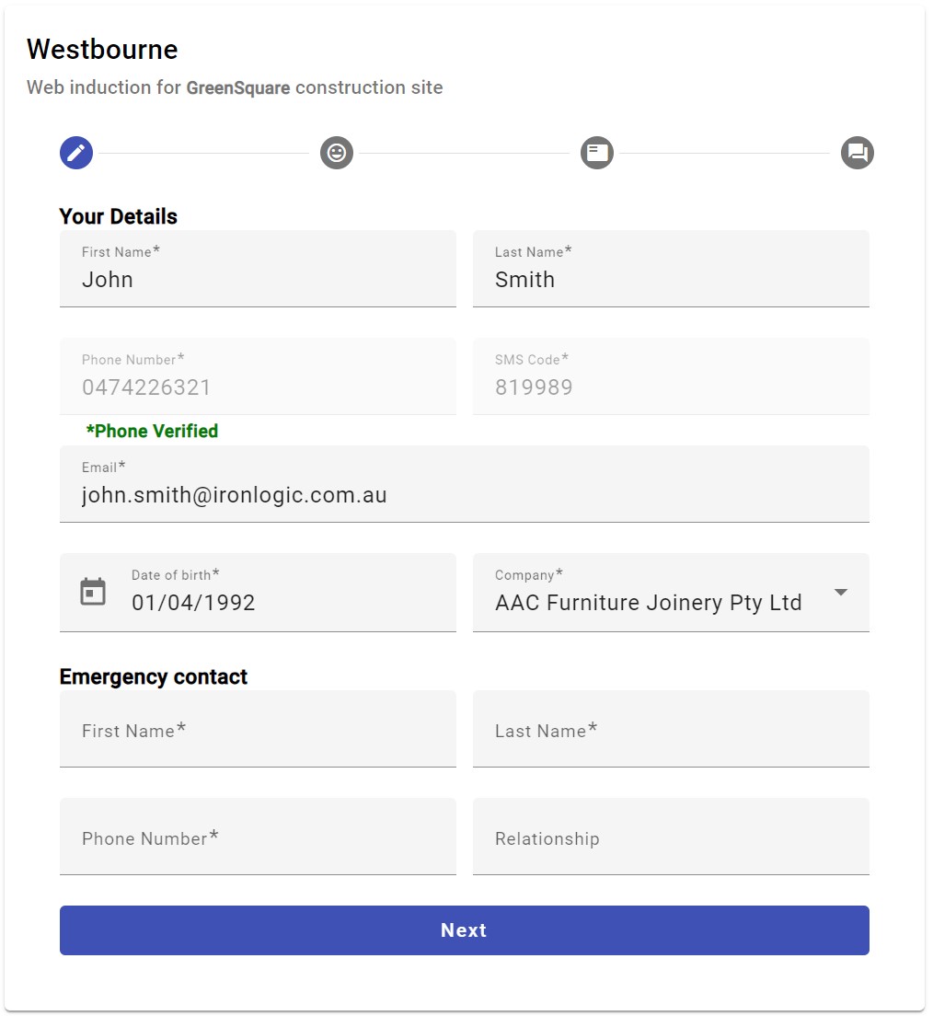Click the First Name field containing John

(x=258, y=280)
